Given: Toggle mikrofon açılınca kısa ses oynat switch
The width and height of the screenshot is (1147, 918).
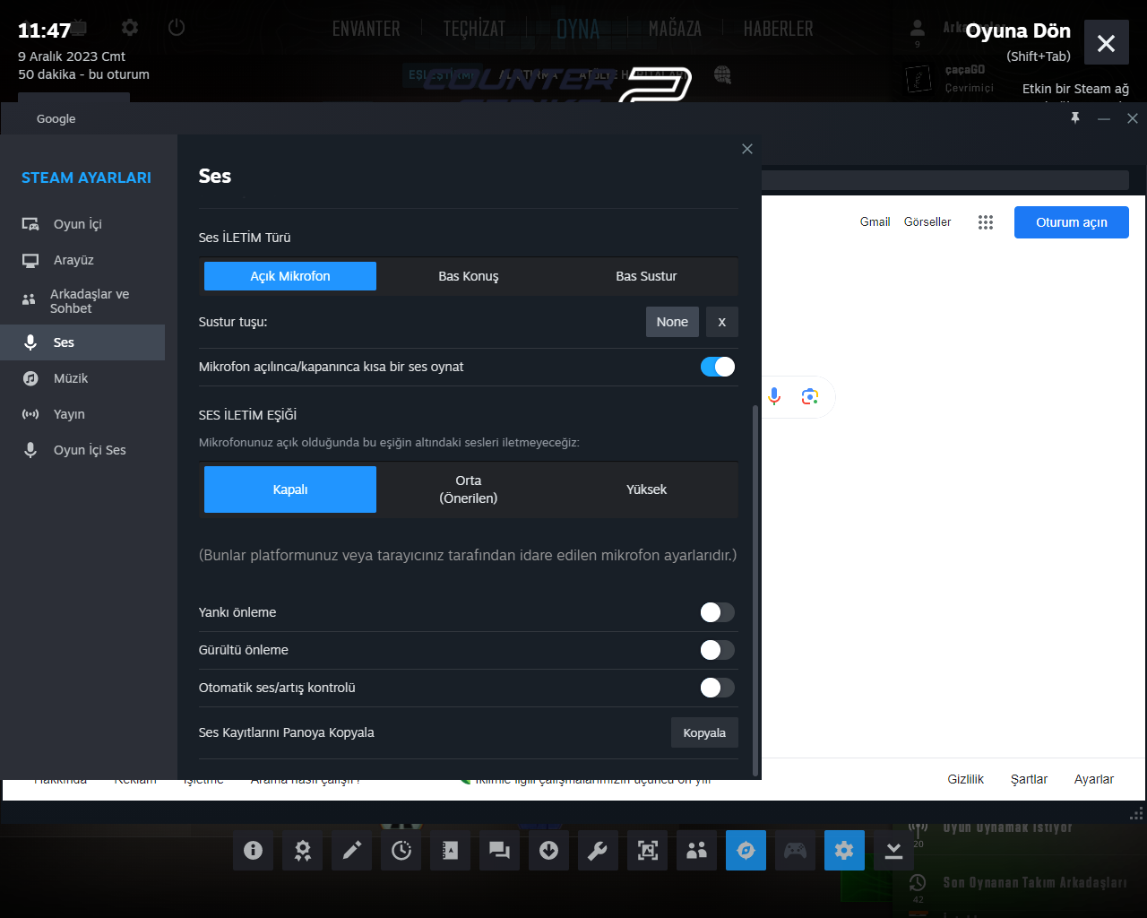Looking at the screenshot, I should (718, 367).
